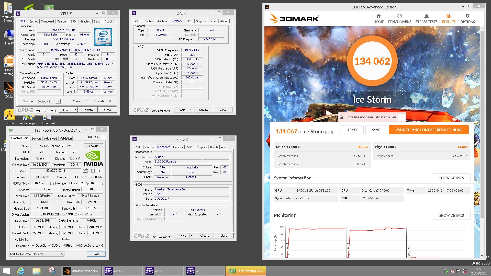Open Options gear in 3DMark
Image resolution: width=491 pixels, height=276 pixels.
pyautogui.click(x=467, y=19)
